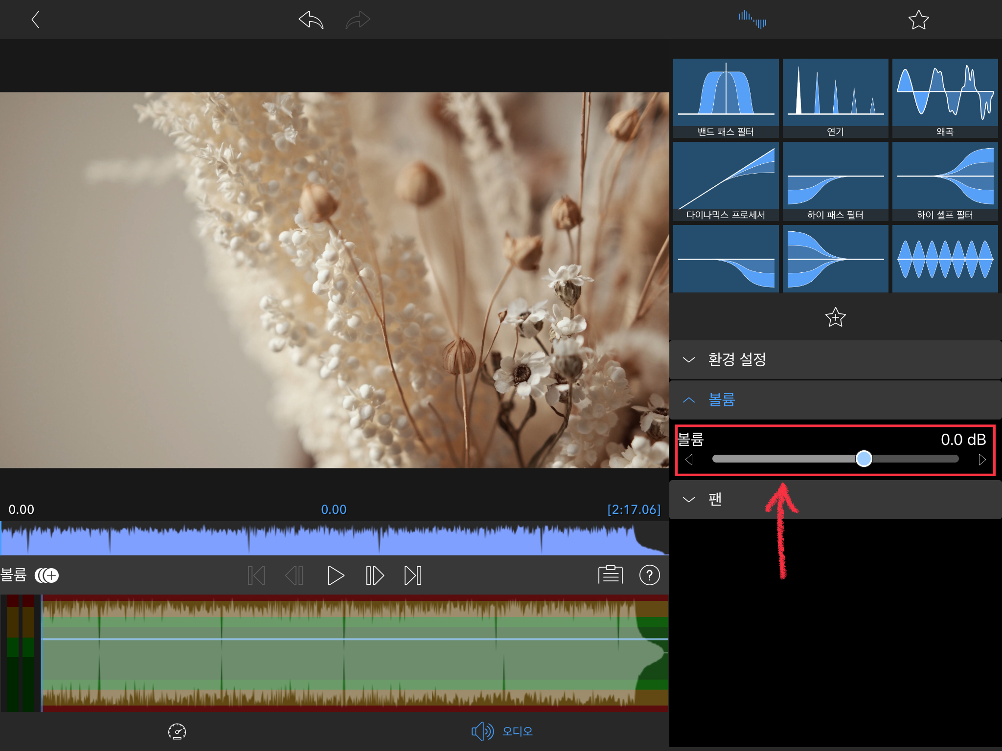Select the 밴드 패스 필터 effect thumbnail
Screen dimensions: 1002x751
click(726, 97)
